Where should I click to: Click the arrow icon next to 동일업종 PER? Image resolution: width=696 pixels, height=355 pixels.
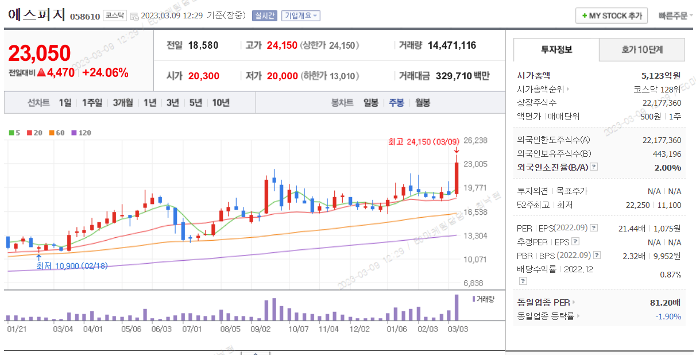pyautogui.click(x=574, y=302)
